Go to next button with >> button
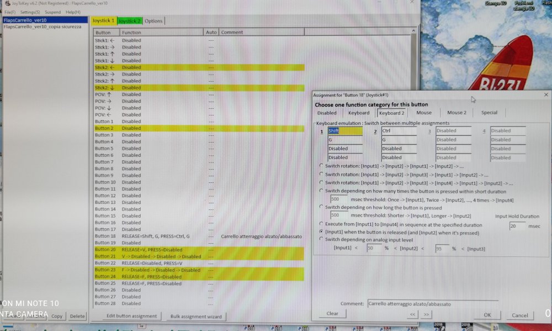The height and width of the screenshot is (331, 552). [x=426, y=314]
